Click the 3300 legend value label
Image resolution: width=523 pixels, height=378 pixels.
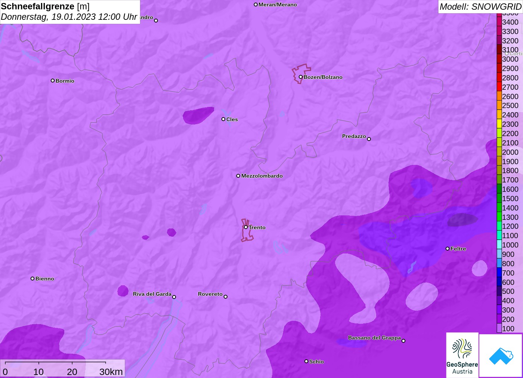point(510,31)
